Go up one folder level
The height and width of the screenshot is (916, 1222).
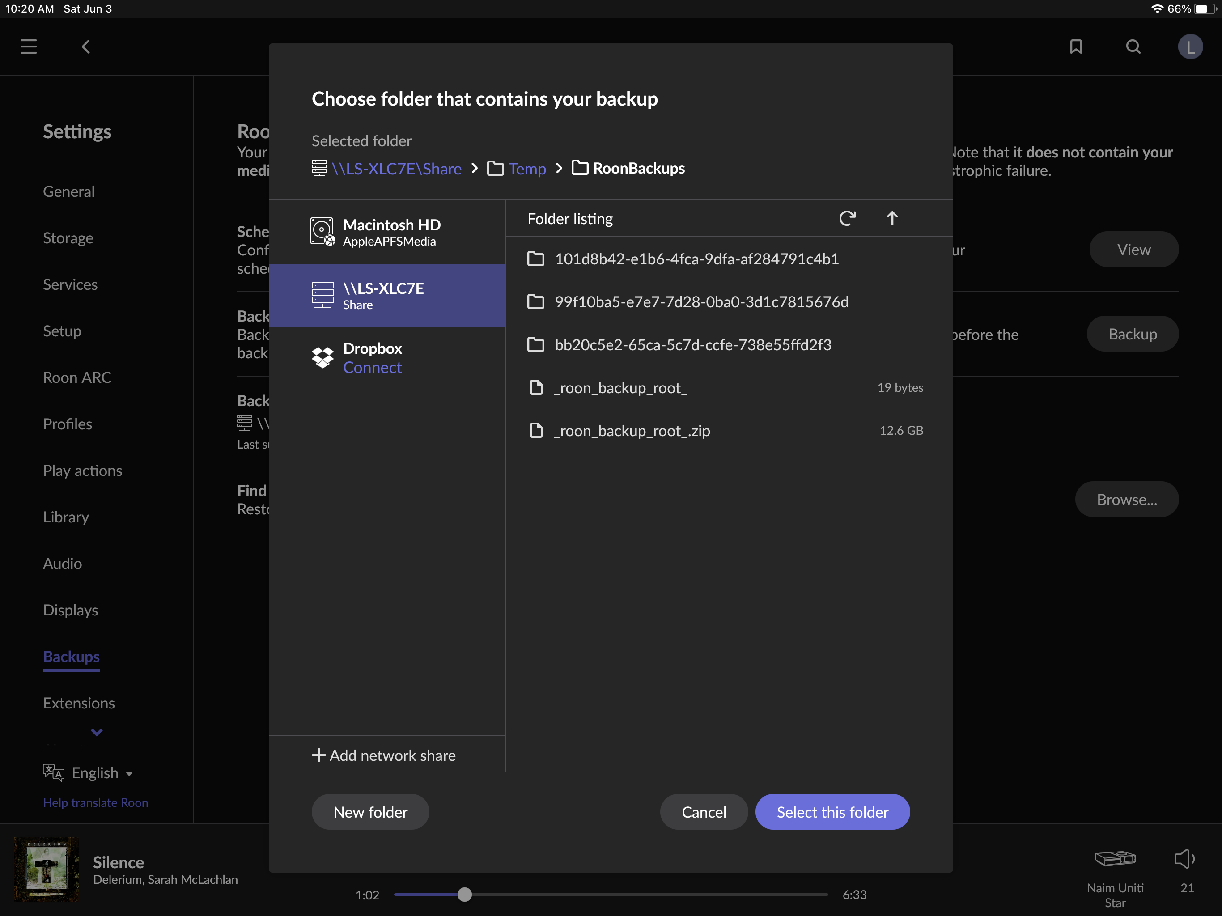pyautogui.click(x=891, y=219)
